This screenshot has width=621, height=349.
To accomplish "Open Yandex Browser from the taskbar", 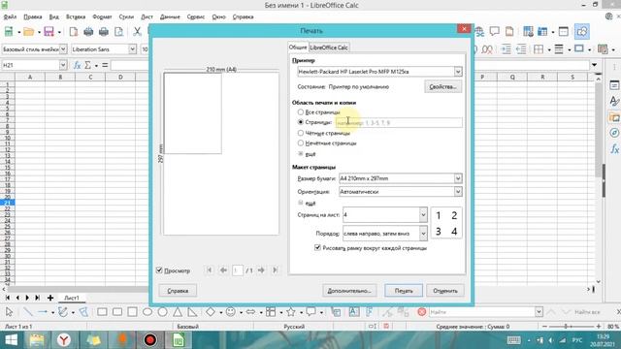I will tap(64, 340).
